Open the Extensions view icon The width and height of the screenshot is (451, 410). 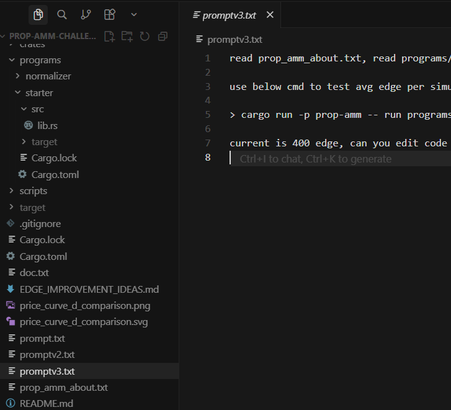(110, 14)
